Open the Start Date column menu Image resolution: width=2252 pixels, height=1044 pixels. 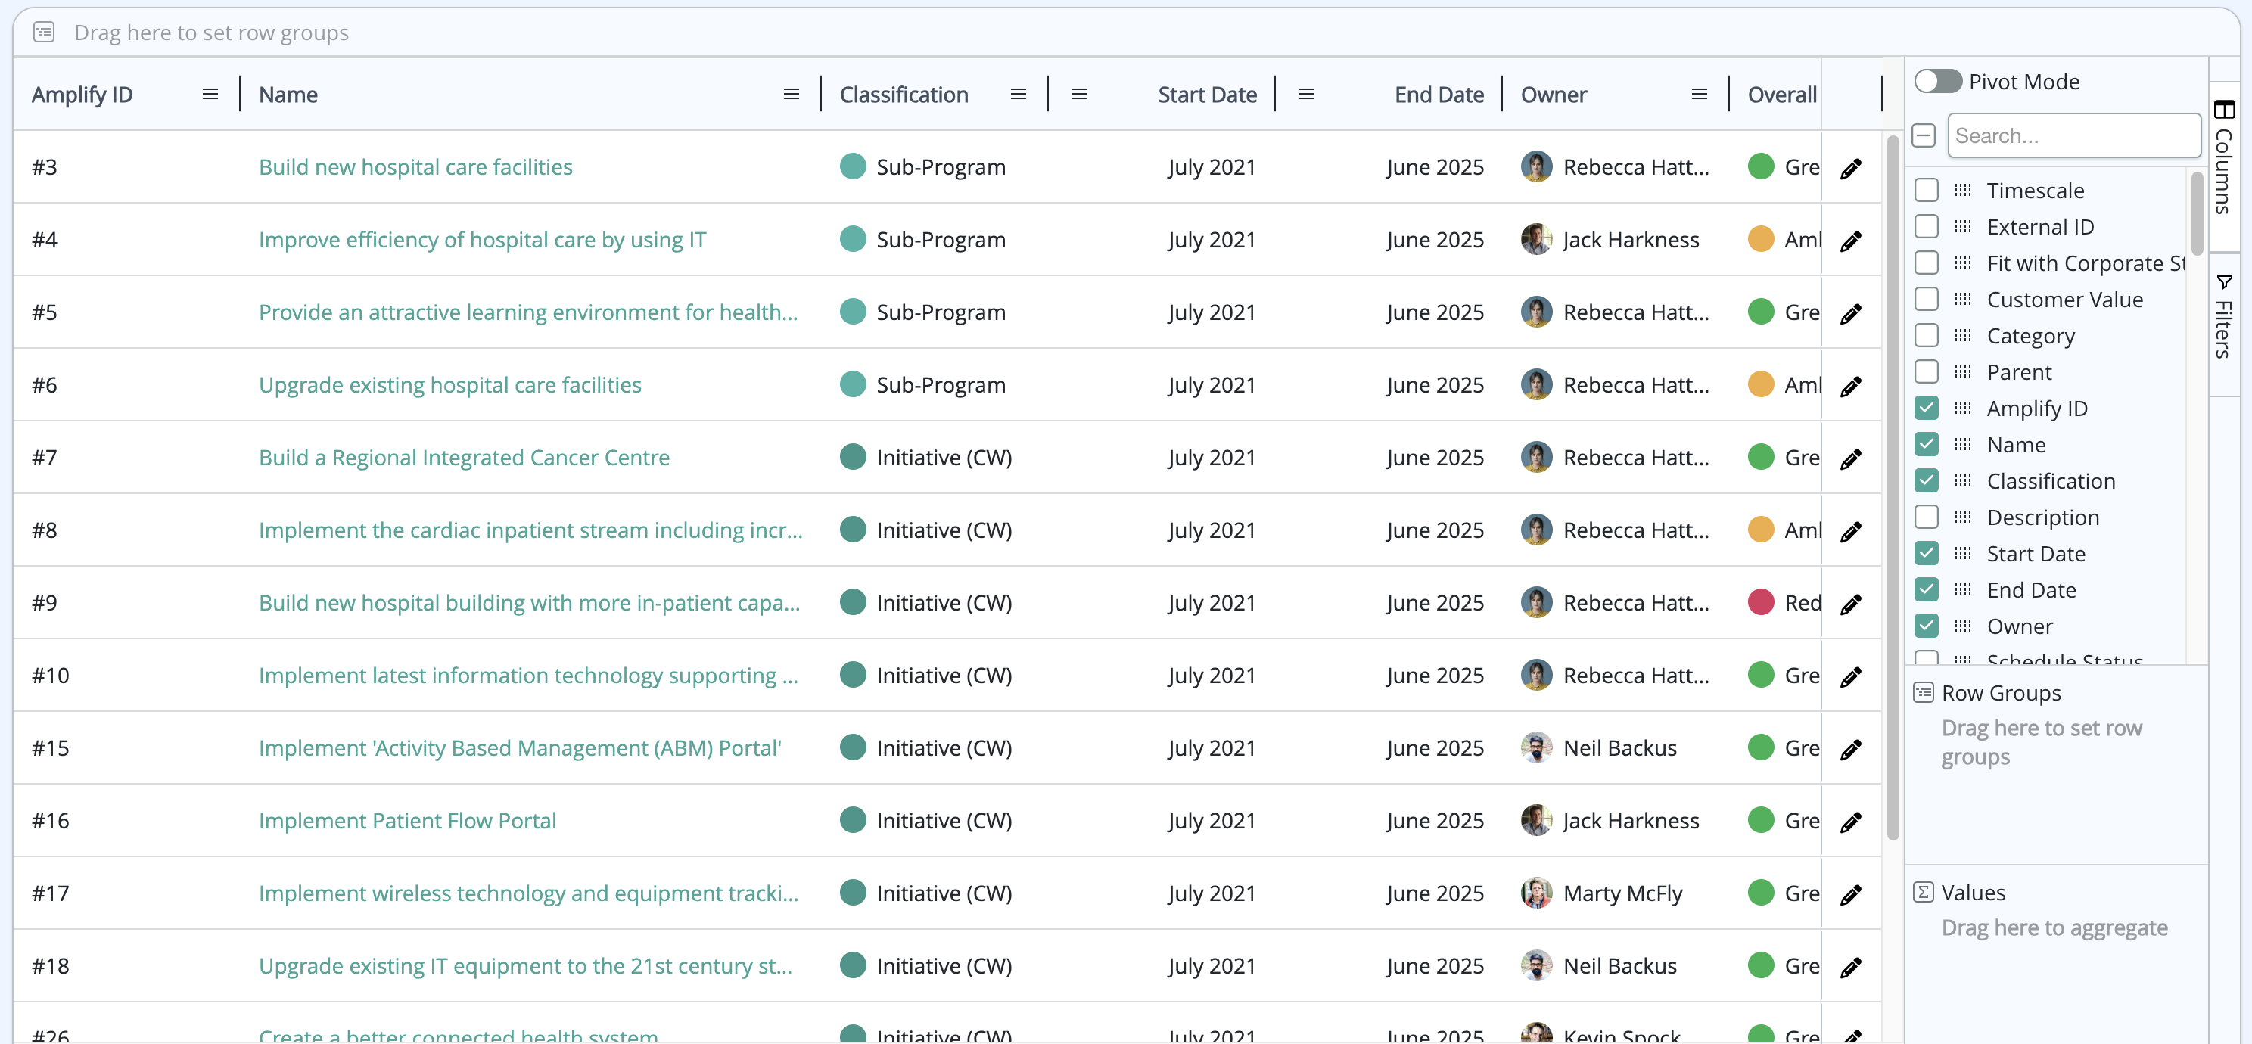(x=1079, y=95)
